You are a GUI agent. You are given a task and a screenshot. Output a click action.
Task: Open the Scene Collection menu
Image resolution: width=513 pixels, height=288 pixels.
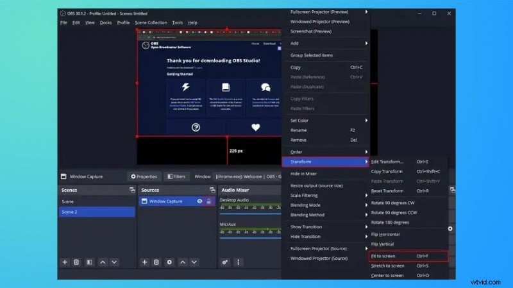point(151,22)
